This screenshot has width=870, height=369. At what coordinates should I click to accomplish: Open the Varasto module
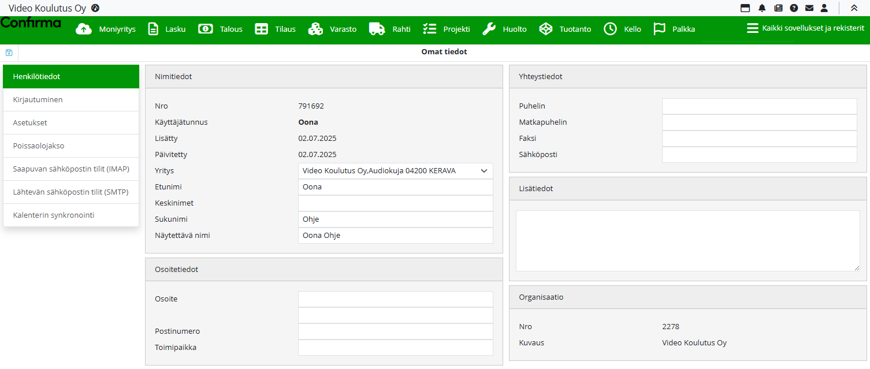click(x=332, y=29)
